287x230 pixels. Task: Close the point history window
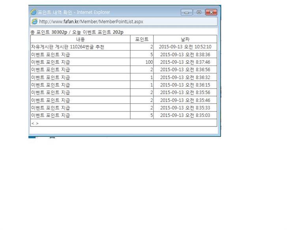coord(211,12)
